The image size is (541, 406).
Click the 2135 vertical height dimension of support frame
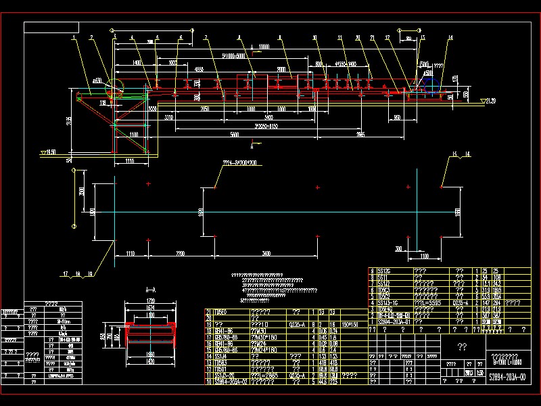pos(69,120)
